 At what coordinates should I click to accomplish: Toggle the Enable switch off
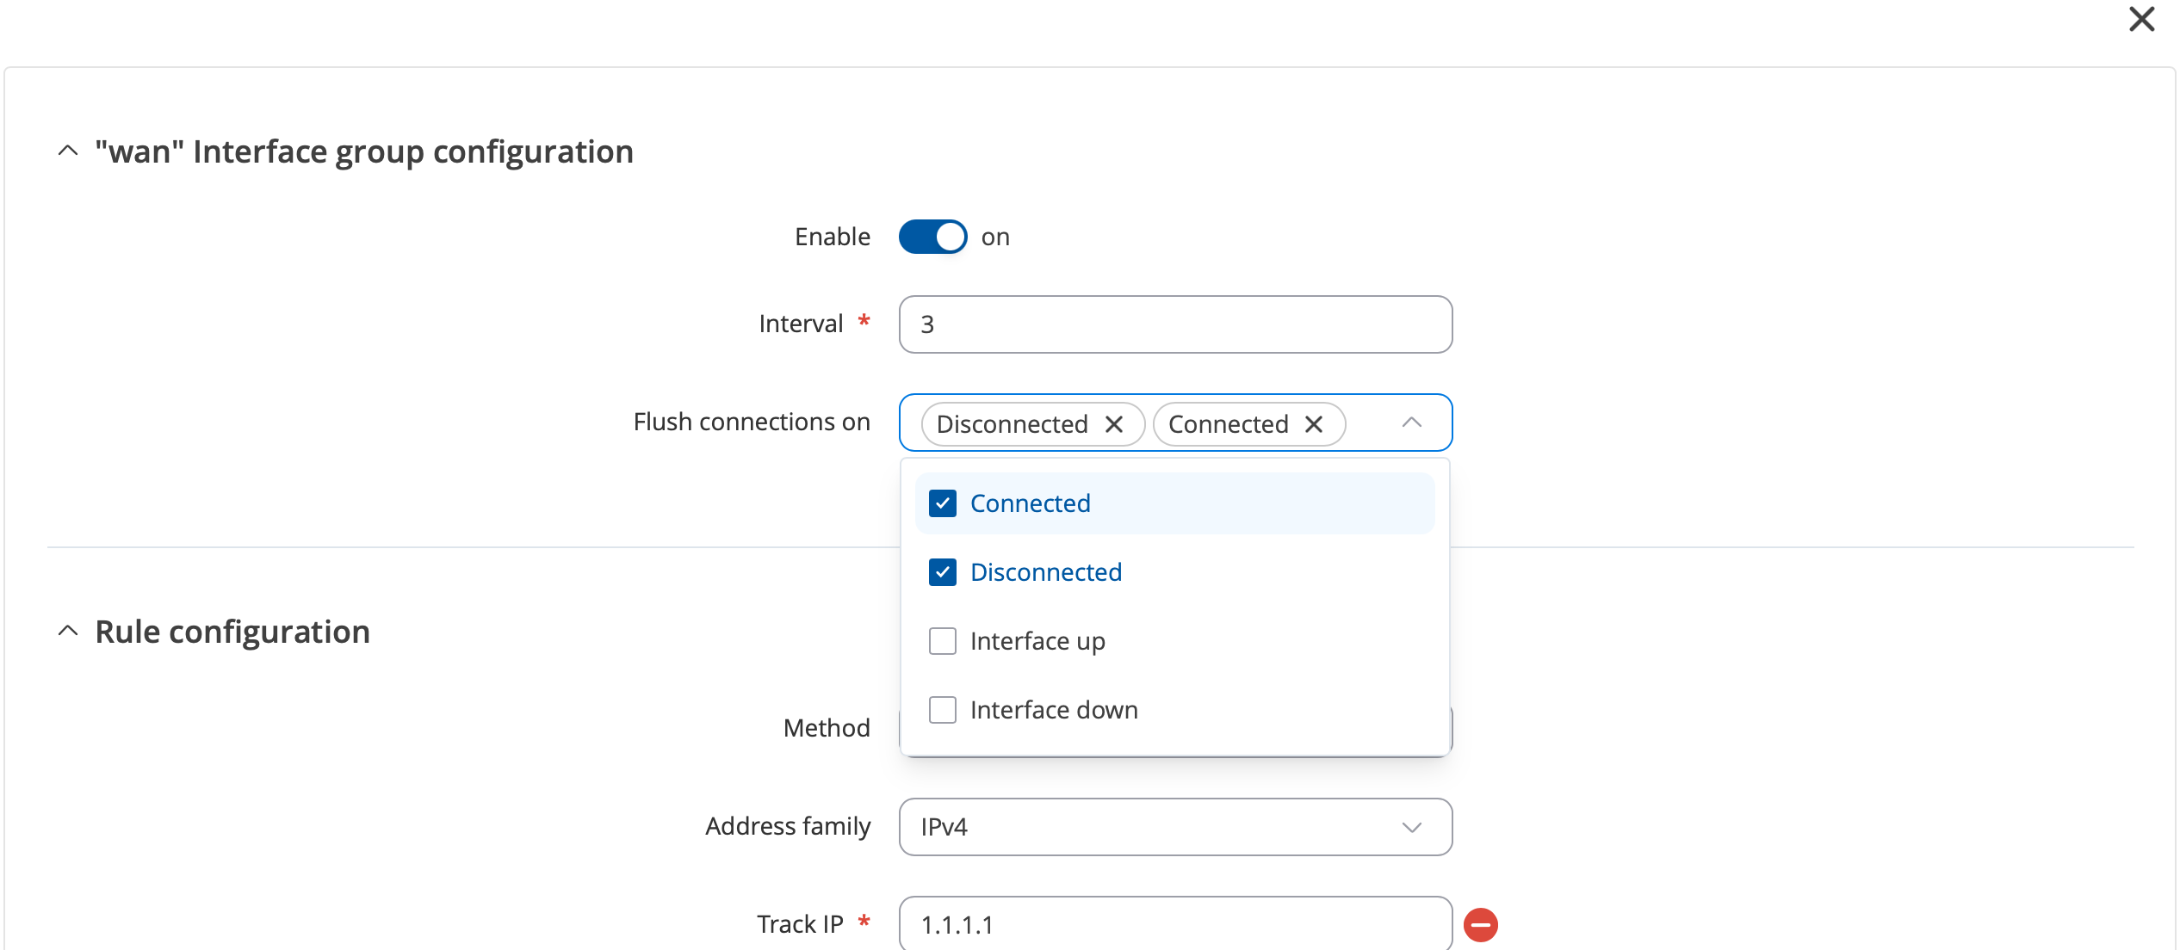(x=932, y=237)
